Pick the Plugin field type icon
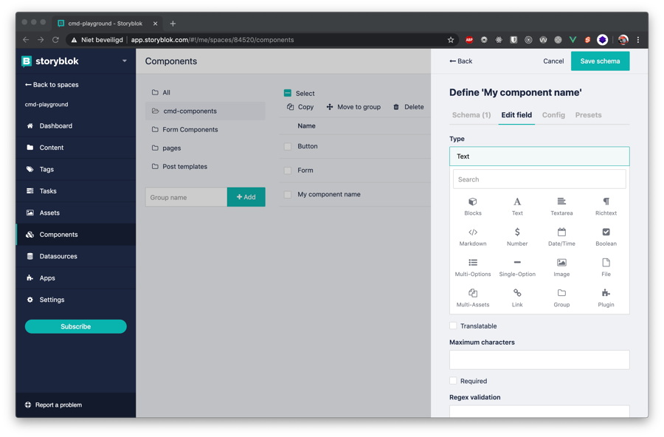This screenshot has width=664, height=437. pyautogui.click(x=606, y=293)
